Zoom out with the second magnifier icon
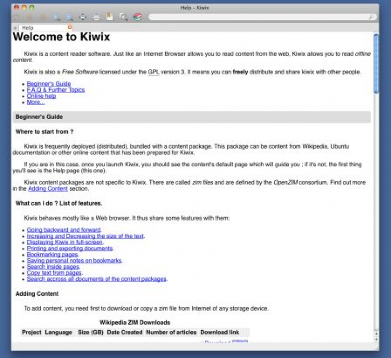This screenshot has height=358, width=391. click(x=69, y=17)
